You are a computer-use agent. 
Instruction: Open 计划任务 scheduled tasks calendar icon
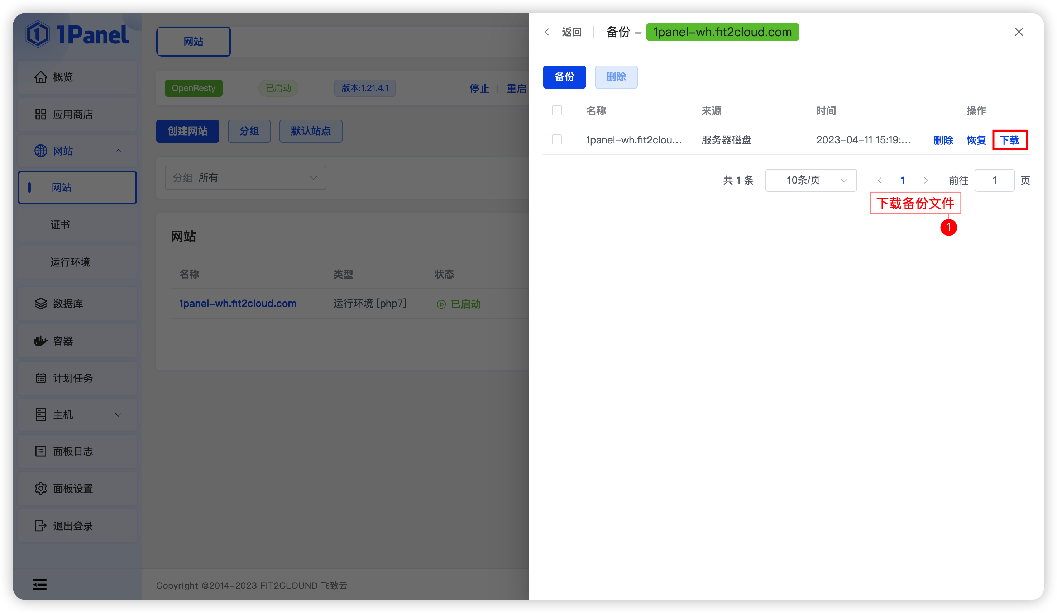tap(41, 377)
